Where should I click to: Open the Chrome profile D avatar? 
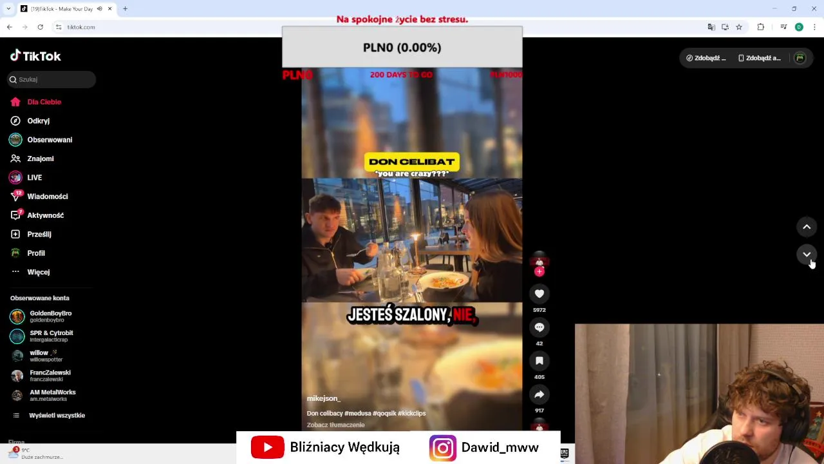click(799, 27)
